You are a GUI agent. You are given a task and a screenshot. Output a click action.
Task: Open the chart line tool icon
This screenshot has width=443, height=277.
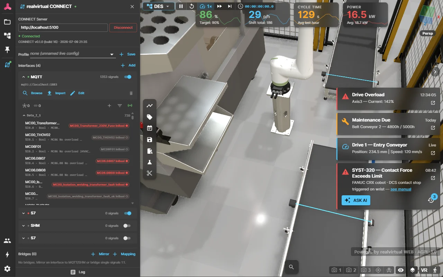pos(150,106)
